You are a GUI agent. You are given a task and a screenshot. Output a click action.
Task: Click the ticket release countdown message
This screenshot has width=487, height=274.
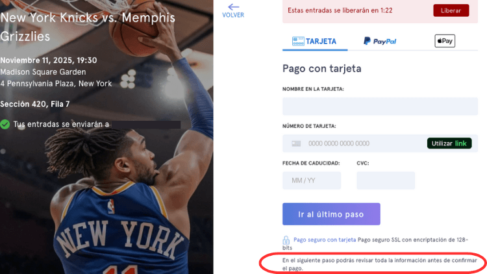coord(340,10)
